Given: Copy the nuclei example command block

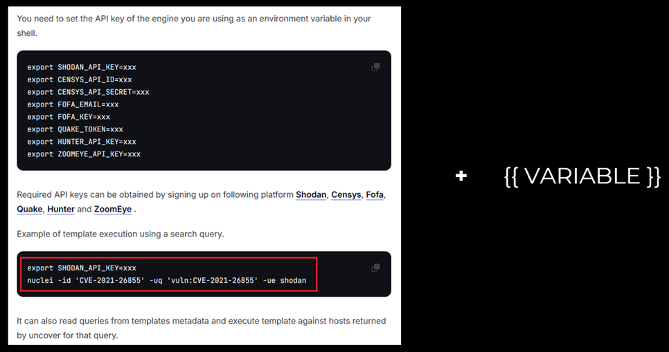Looking at the screenshot, I should click(x=375, y=268).
